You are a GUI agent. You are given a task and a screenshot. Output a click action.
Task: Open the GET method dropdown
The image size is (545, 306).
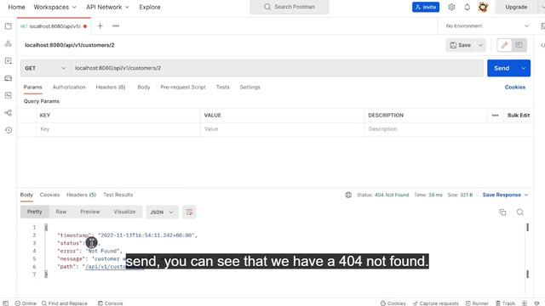point(45,68)
